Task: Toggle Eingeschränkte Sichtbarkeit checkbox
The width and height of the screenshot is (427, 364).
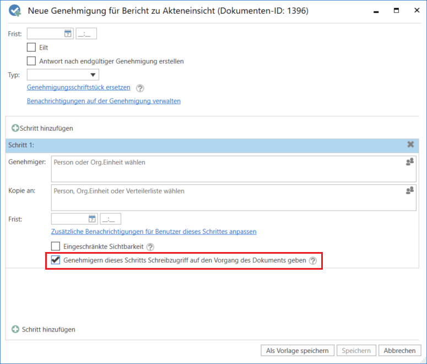Action: (x=56, y=247)
